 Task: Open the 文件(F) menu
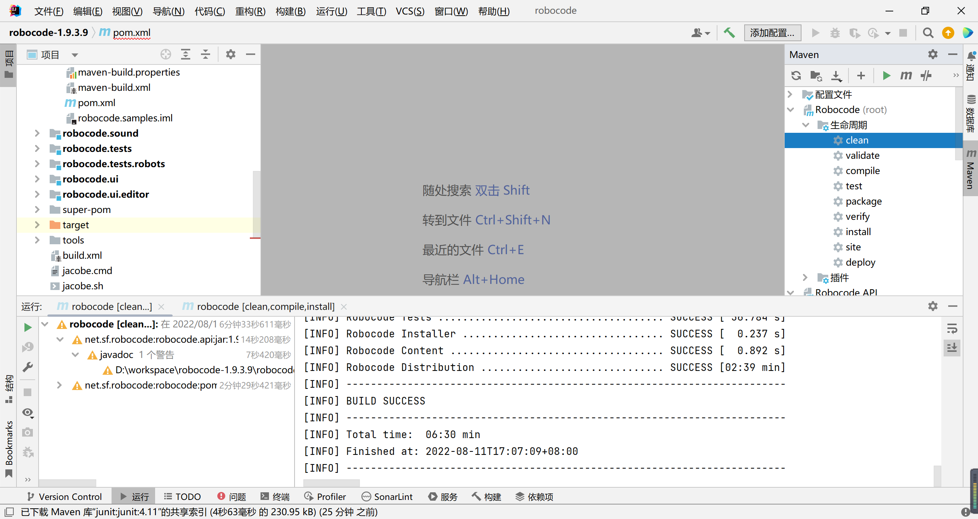click(x=49, y=11)
